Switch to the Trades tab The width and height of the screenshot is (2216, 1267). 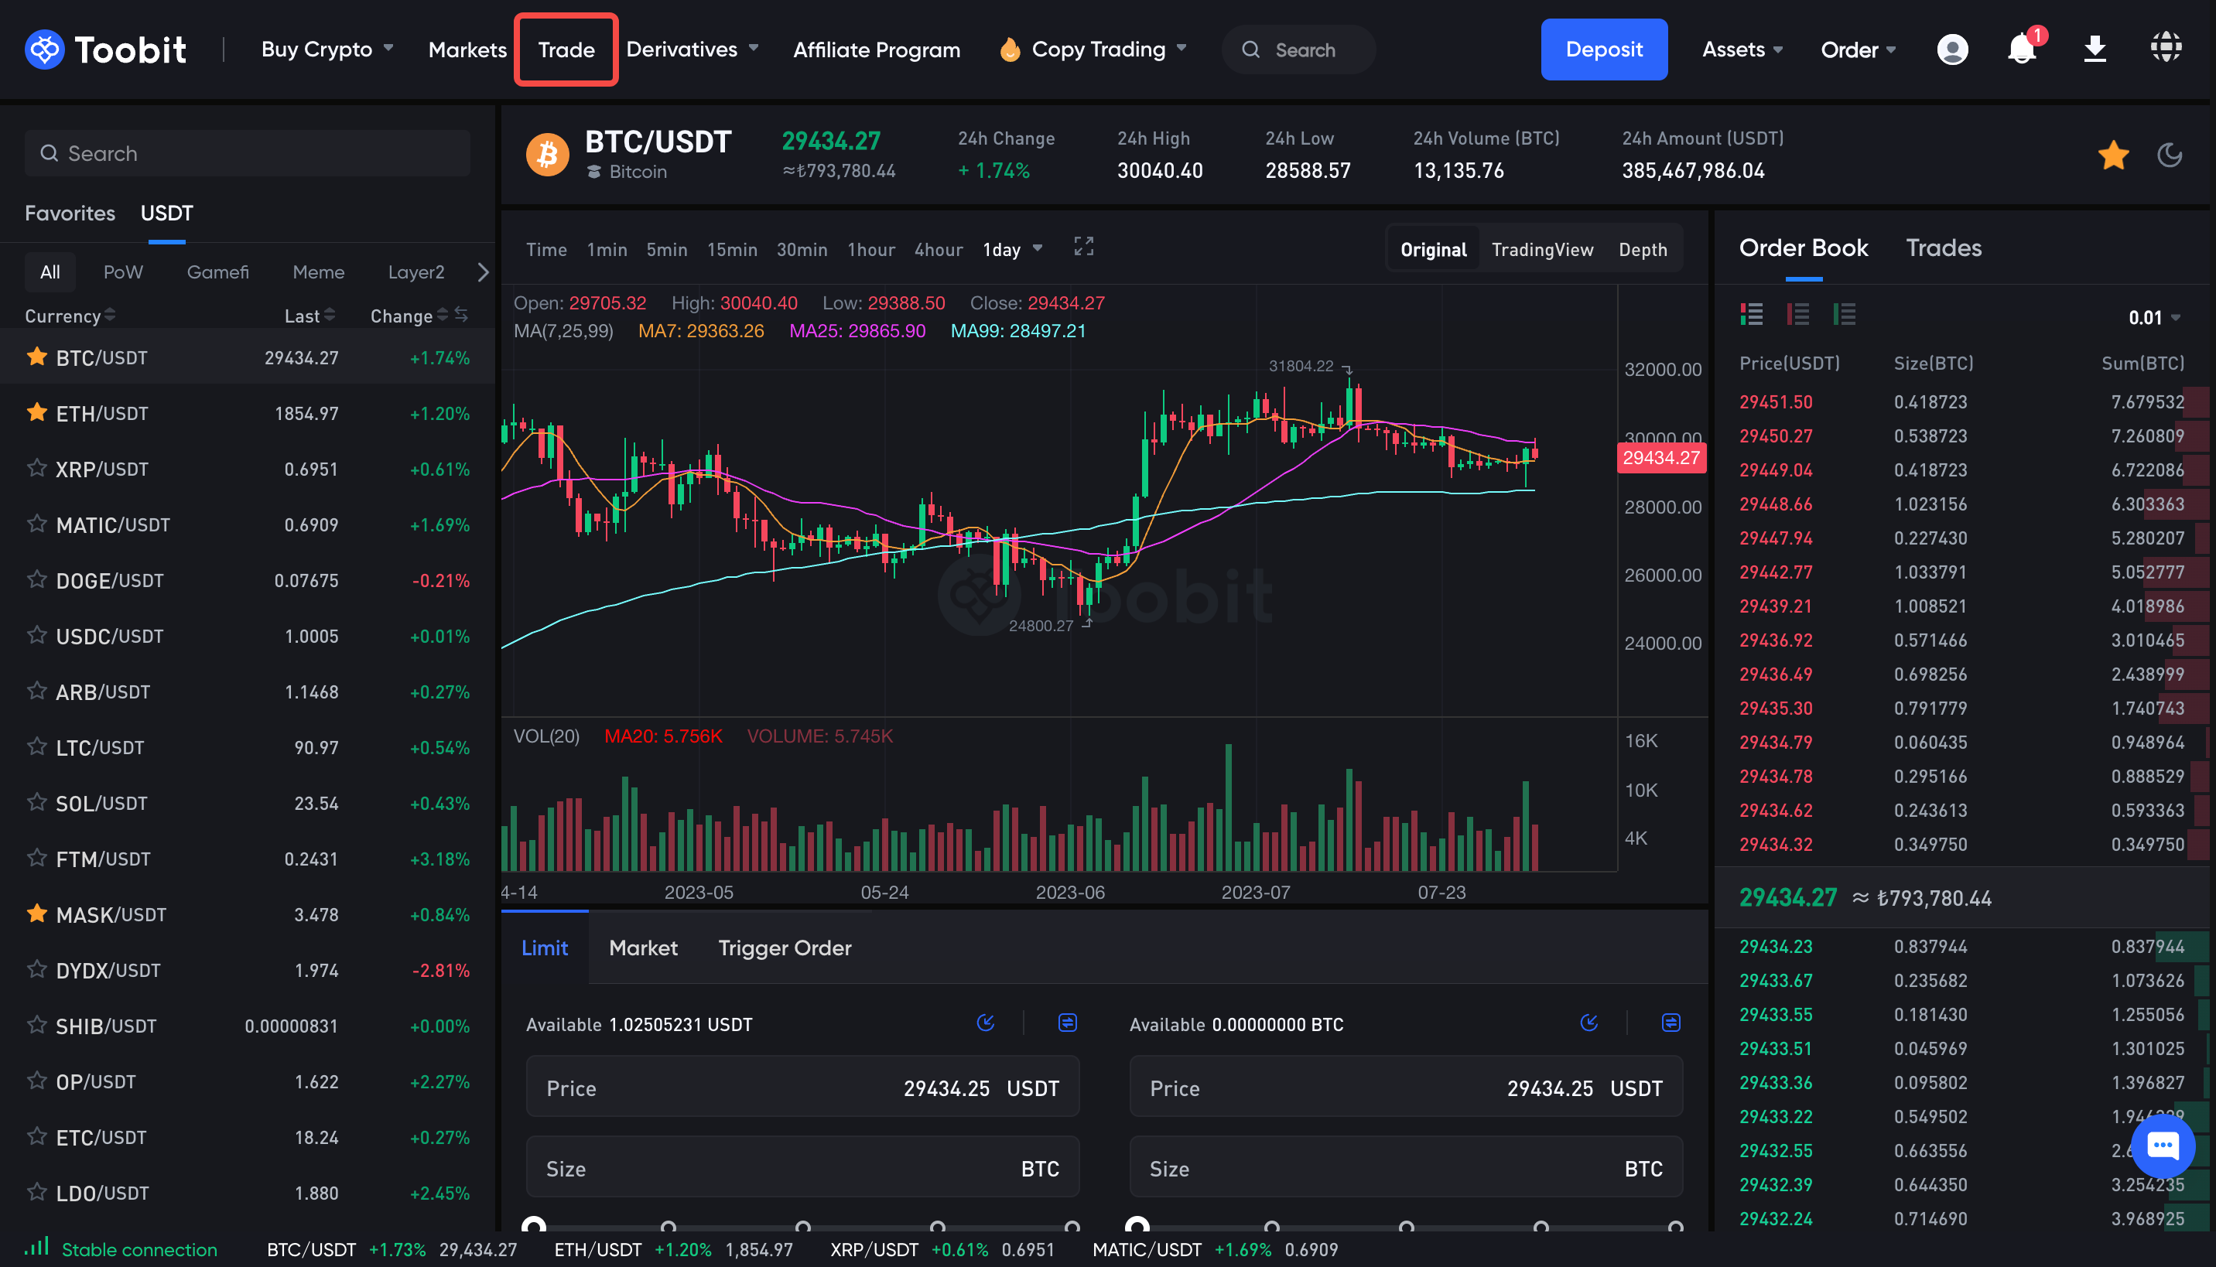pyautogui.click(x=1943, y=248)
